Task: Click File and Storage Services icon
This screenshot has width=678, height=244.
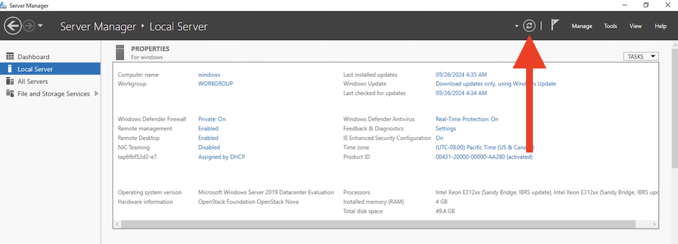Action: (x=10, y=94)
